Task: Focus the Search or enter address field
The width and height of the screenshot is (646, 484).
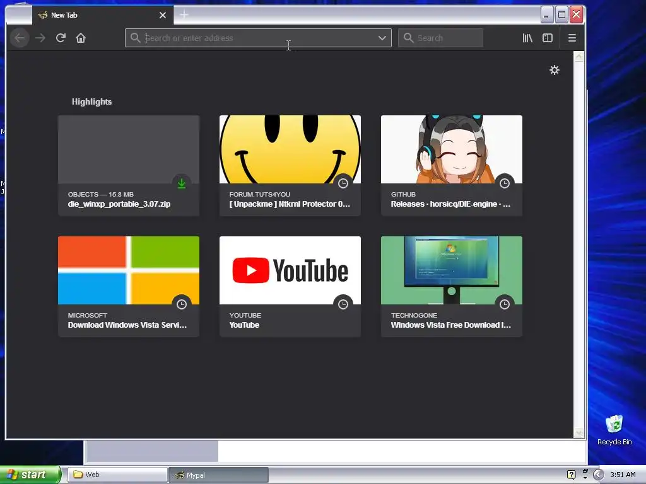Action: (258, 38)
